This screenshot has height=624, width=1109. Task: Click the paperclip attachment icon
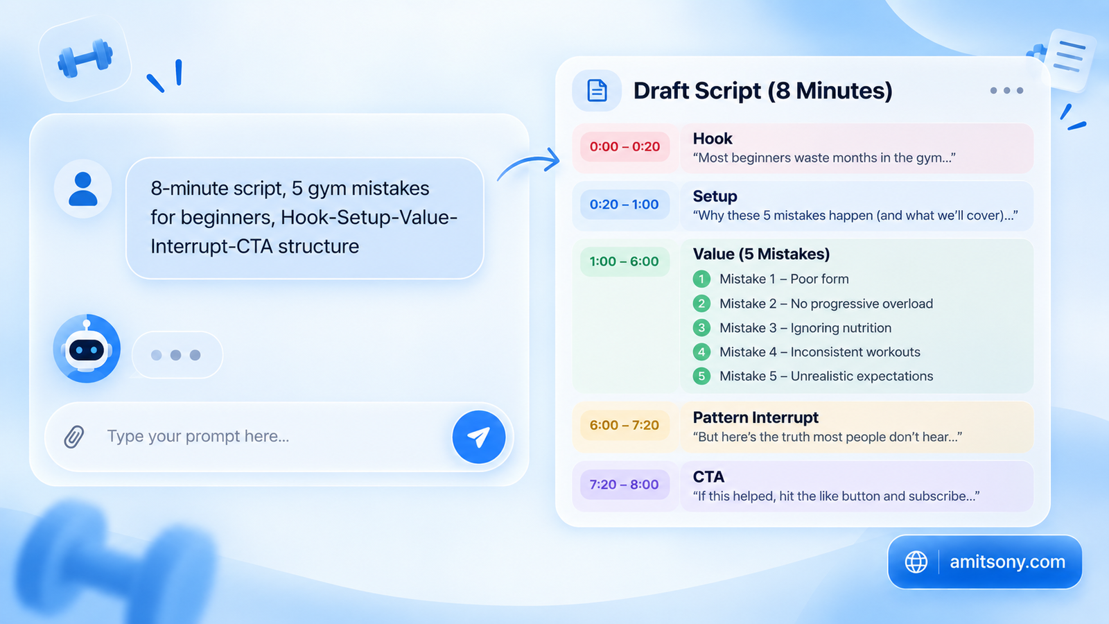pos(74,436)
